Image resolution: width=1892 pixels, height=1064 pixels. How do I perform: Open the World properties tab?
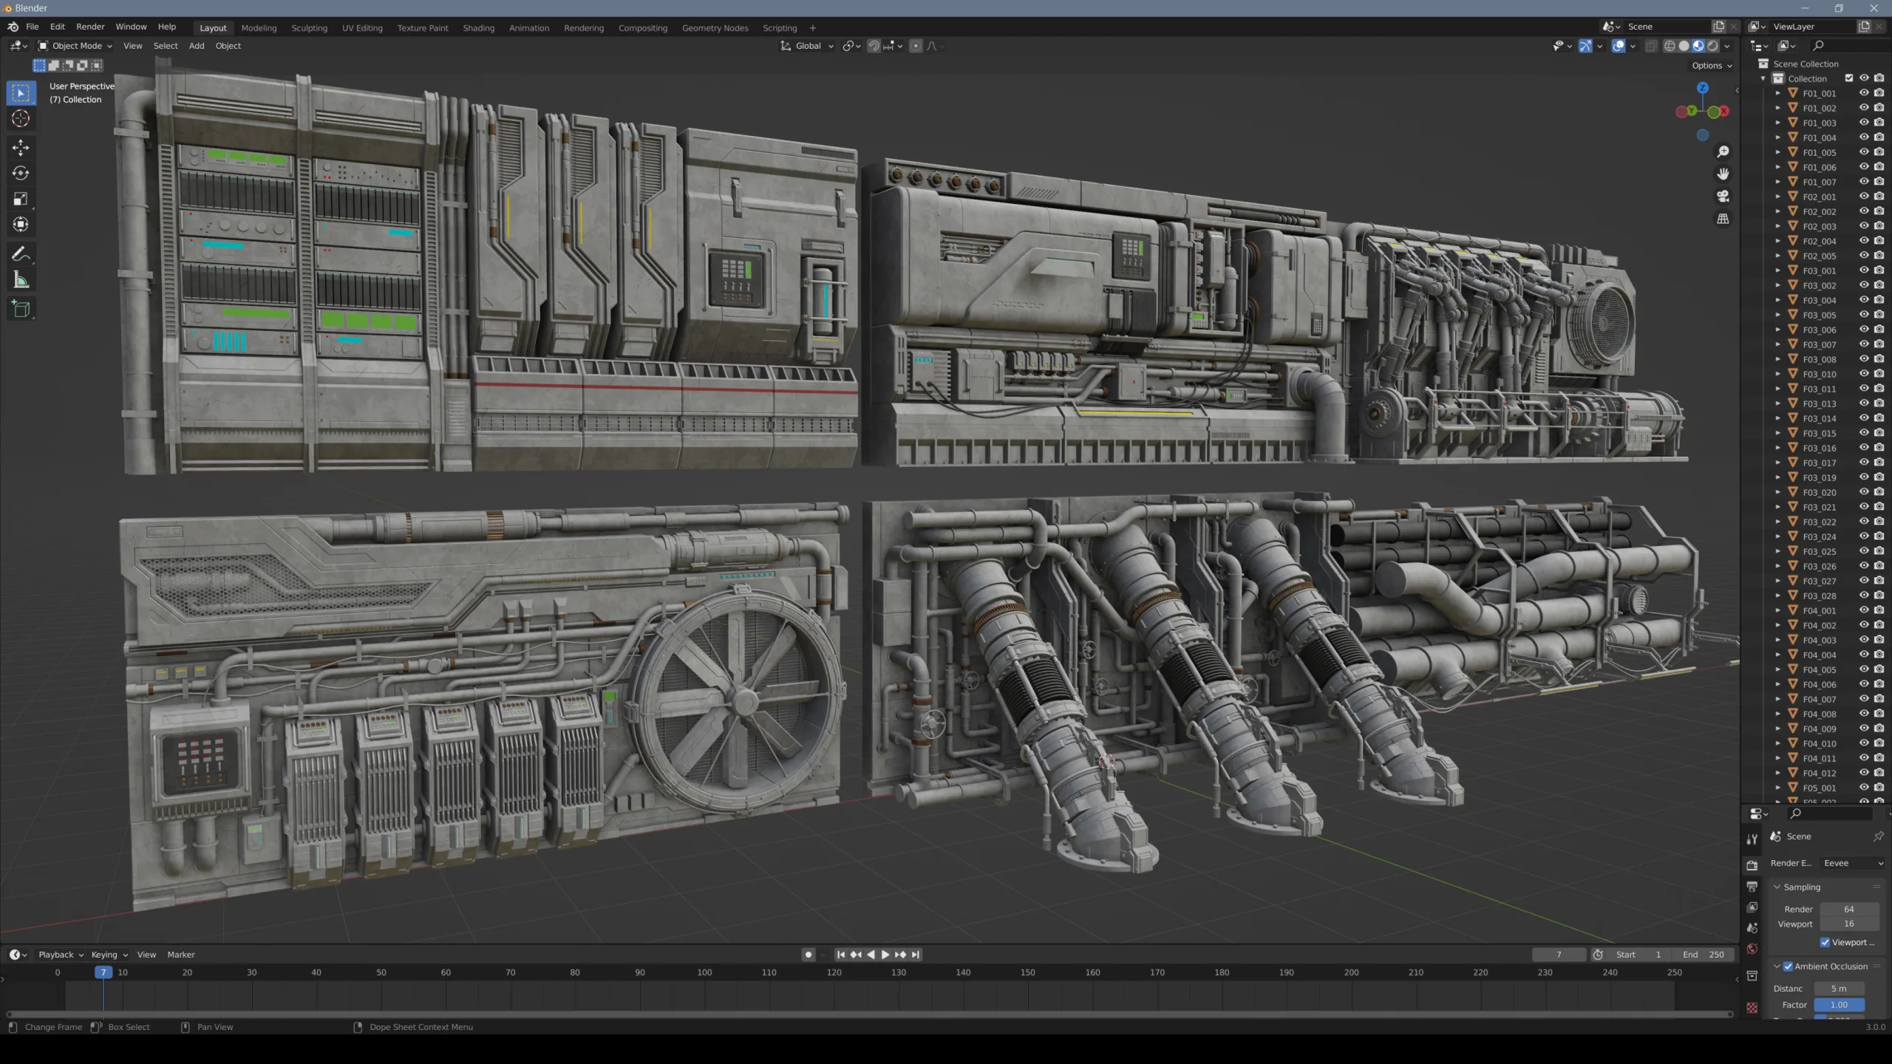(1752, 949)
